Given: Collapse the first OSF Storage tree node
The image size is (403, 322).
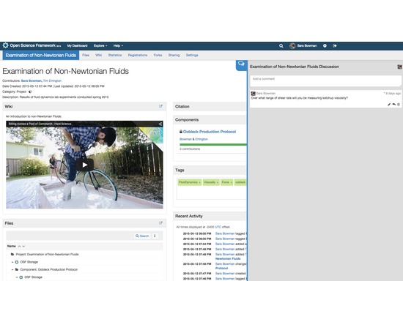Looking at the screenshot, I should (x=12, y=262).
